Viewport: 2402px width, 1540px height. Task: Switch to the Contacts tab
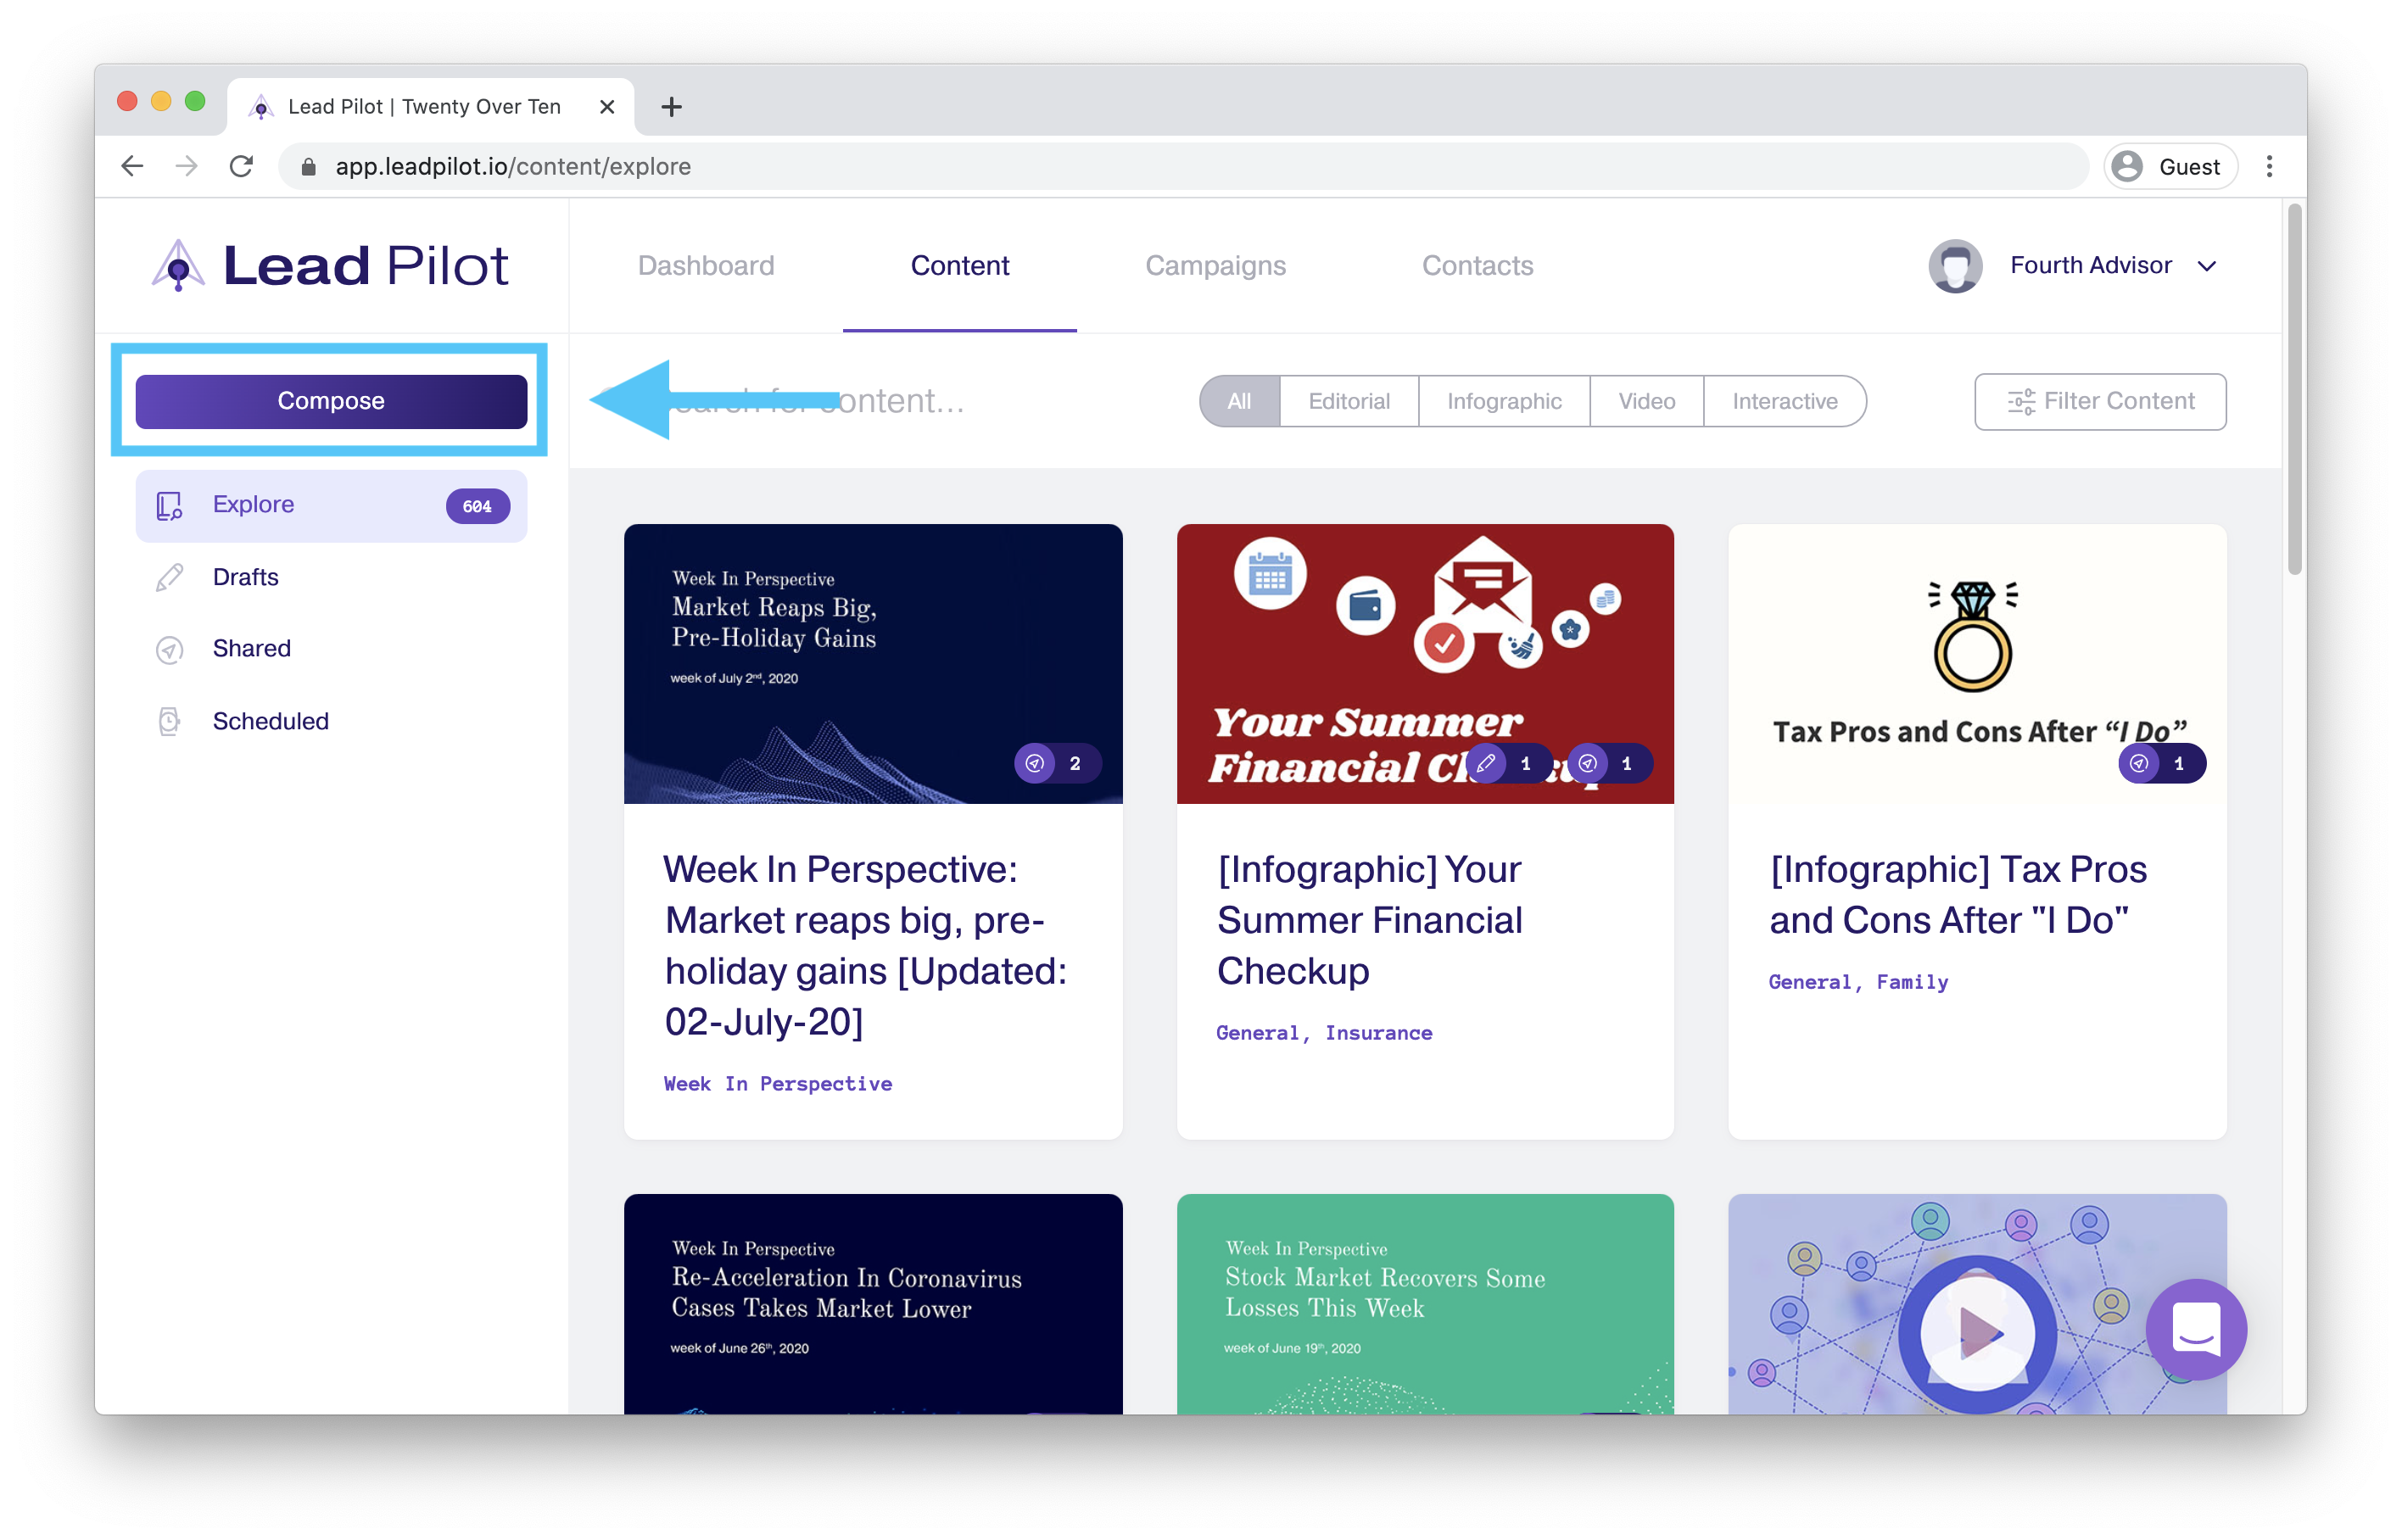click(1477, 265)
